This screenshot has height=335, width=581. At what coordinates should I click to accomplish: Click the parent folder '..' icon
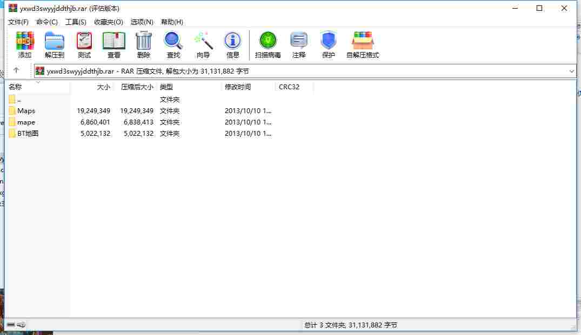coord(12,100)
